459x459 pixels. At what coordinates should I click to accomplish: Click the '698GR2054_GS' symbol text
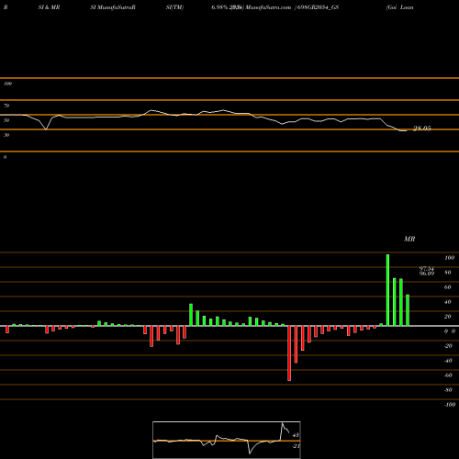pyautogui.click(x=318, y=7)
